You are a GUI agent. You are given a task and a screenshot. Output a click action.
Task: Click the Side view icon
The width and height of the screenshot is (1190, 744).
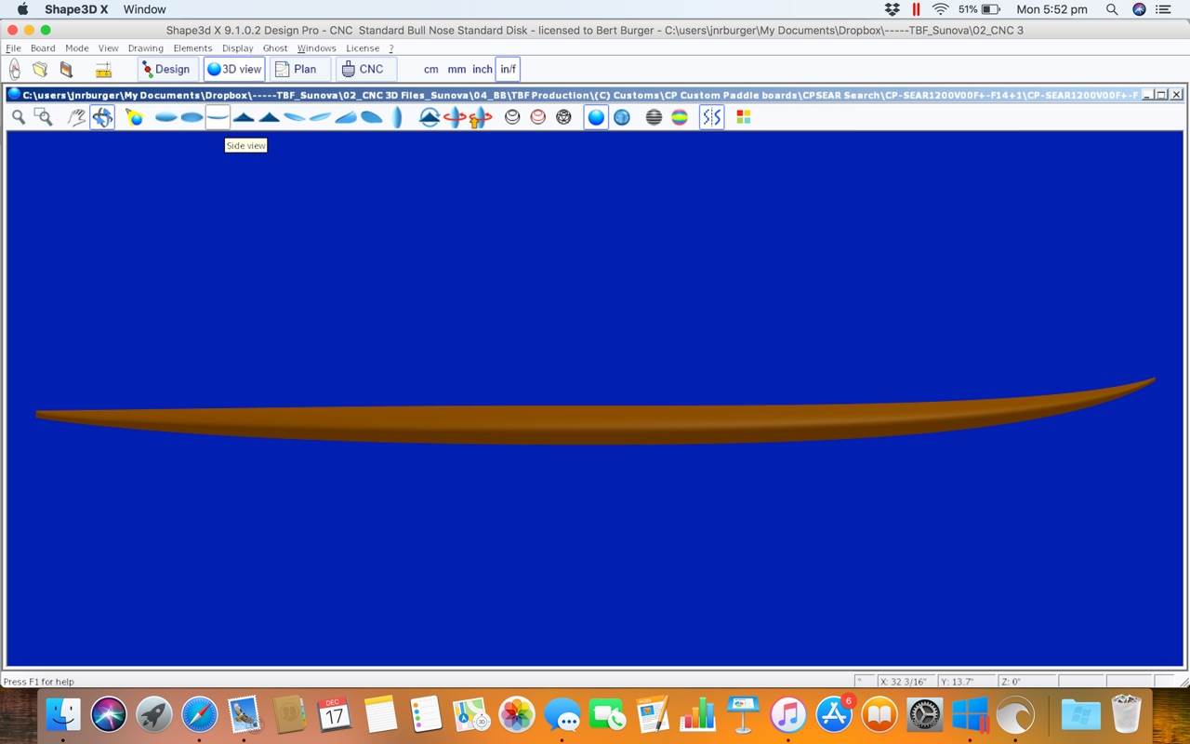coord(218,117)
